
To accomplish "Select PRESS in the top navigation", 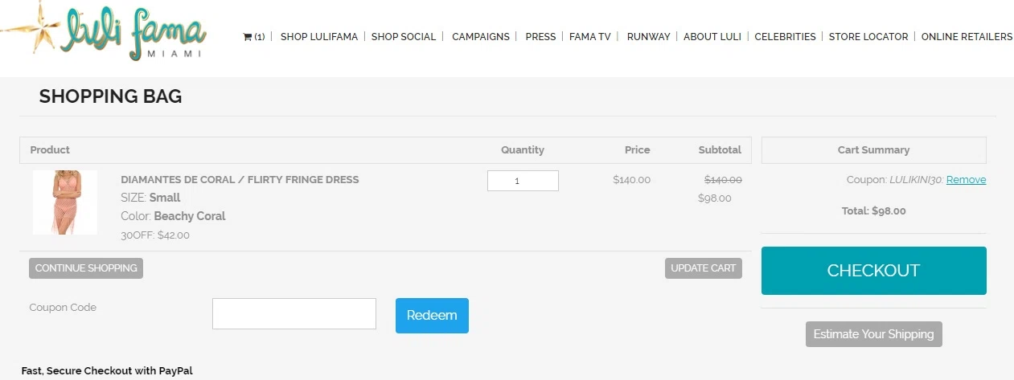I will (x=540, y=37).
